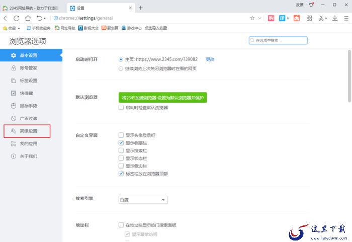Click the mouse icon for 鼠标手势
The height and width of the screenshot is (242, 352).
pos(14,106)
